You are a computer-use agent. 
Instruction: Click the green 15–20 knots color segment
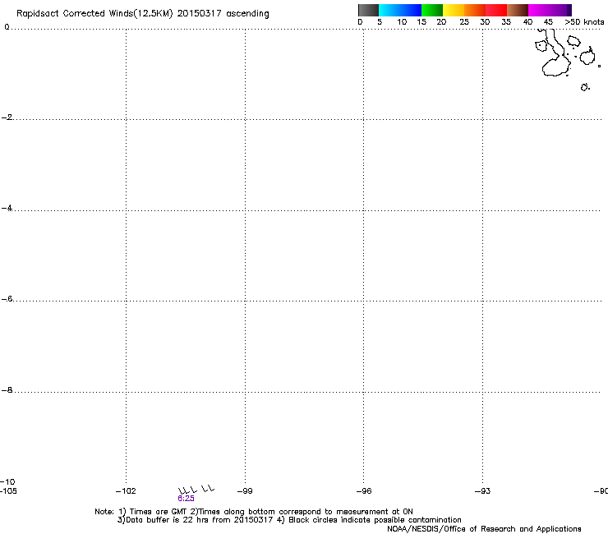pos(432,10)
